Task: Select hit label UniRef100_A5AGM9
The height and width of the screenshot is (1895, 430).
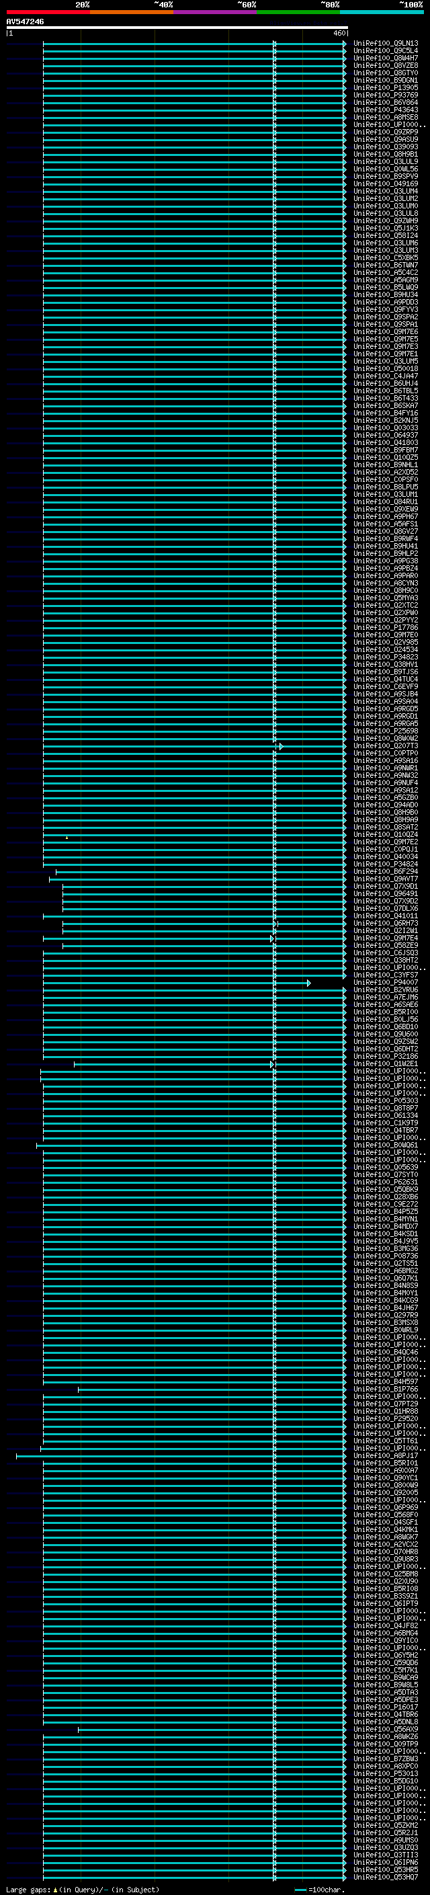Action: [x=386, y=280]
